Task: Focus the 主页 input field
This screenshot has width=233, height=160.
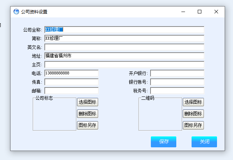Action: click(x=124, y=65)
